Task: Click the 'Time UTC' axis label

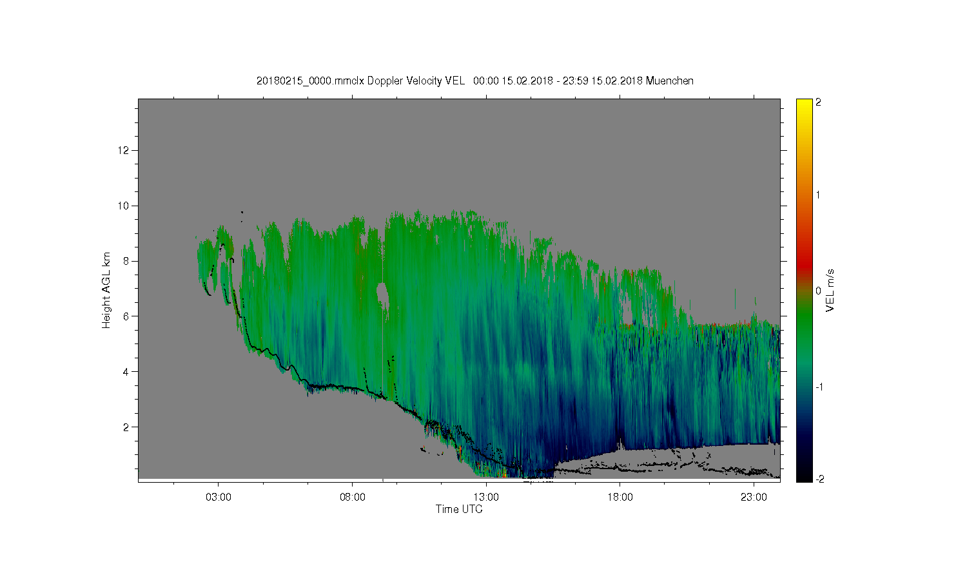Action: (459, 509)
